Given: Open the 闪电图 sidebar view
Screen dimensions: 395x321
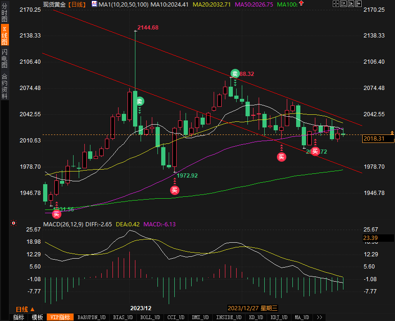Looking at the screenshot, I should [4, 59].
